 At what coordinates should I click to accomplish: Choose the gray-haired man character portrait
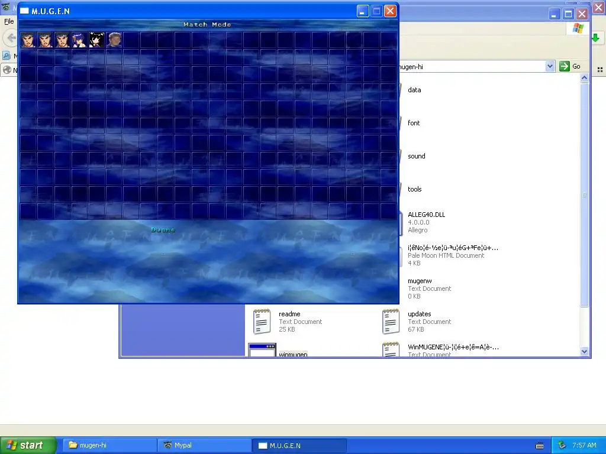pos(114,40)
